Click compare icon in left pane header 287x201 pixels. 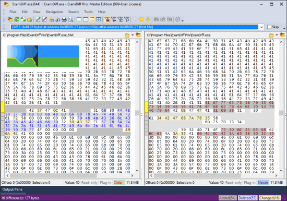tap(138, 35)
